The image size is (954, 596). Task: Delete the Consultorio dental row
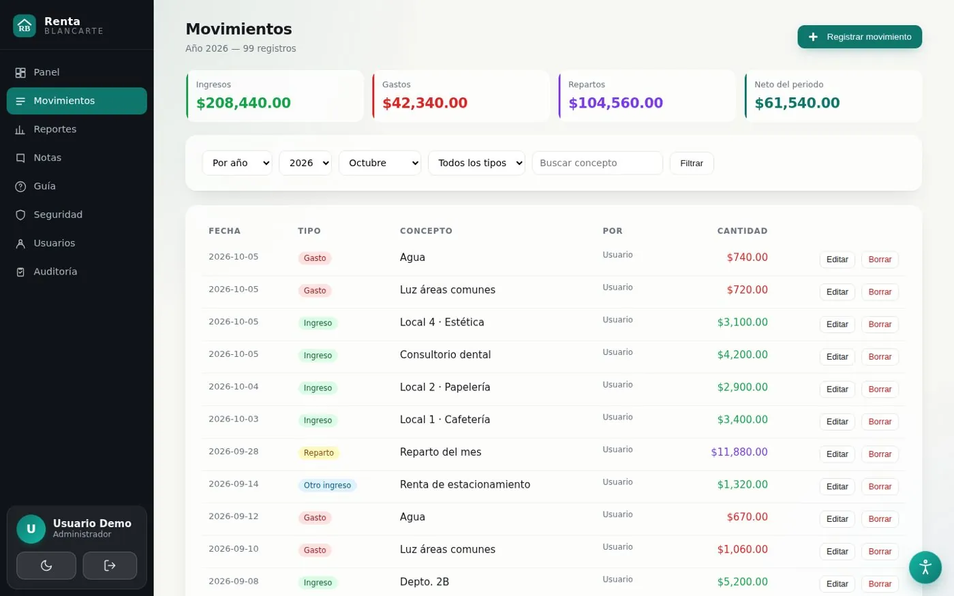pyautogui.click(x=880, y=357)
